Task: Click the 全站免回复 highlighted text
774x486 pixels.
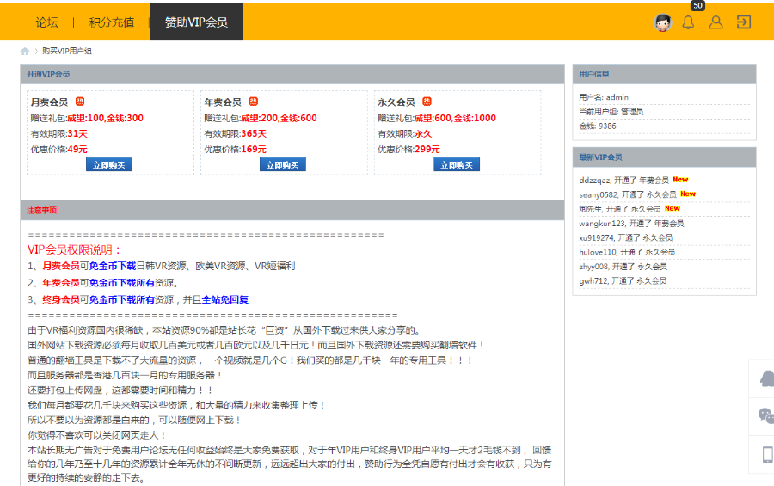Action: [x=225, y=300]
